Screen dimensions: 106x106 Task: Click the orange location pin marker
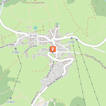pyautogui.click(x=53, y=49)
